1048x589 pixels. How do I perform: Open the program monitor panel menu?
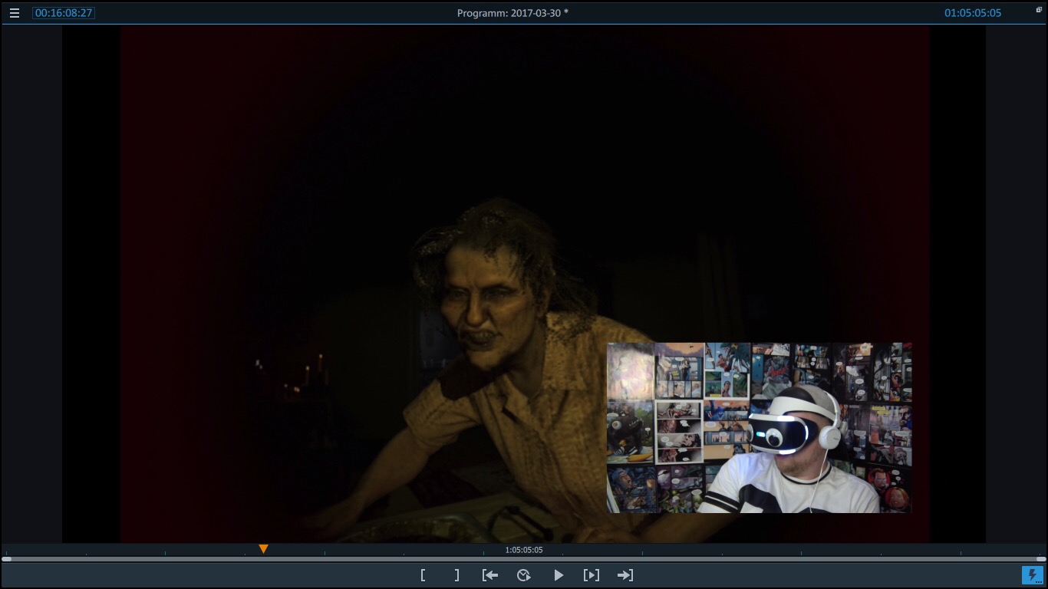15,13
